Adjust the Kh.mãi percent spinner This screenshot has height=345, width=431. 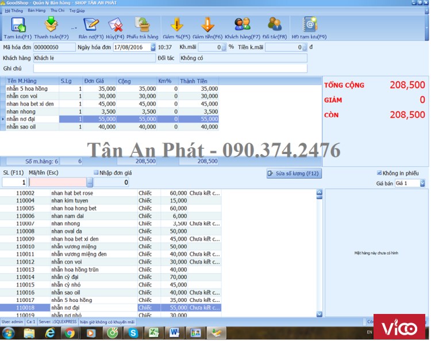[x=224, y=47]
